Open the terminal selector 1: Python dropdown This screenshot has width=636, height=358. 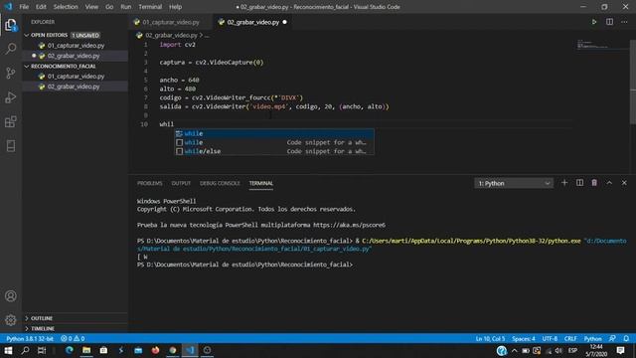(x=514, y=183)
